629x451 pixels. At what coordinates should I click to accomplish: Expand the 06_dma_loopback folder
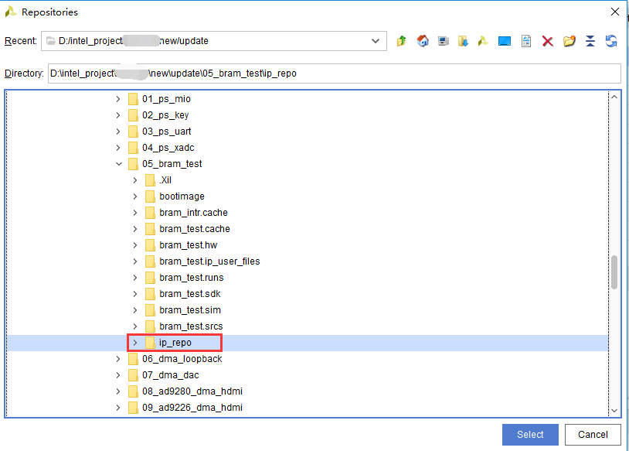(118, 359)
